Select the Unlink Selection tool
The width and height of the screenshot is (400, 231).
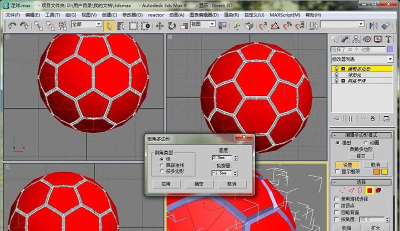click(x=50, y=26)
